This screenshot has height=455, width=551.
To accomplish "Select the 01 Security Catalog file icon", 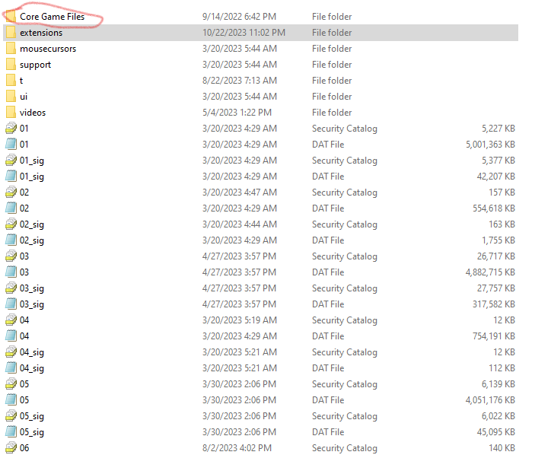I will click(x=11, y=129).
